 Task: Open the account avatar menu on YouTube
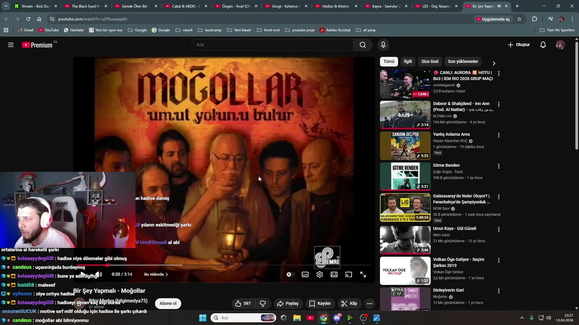click(560, 45)
